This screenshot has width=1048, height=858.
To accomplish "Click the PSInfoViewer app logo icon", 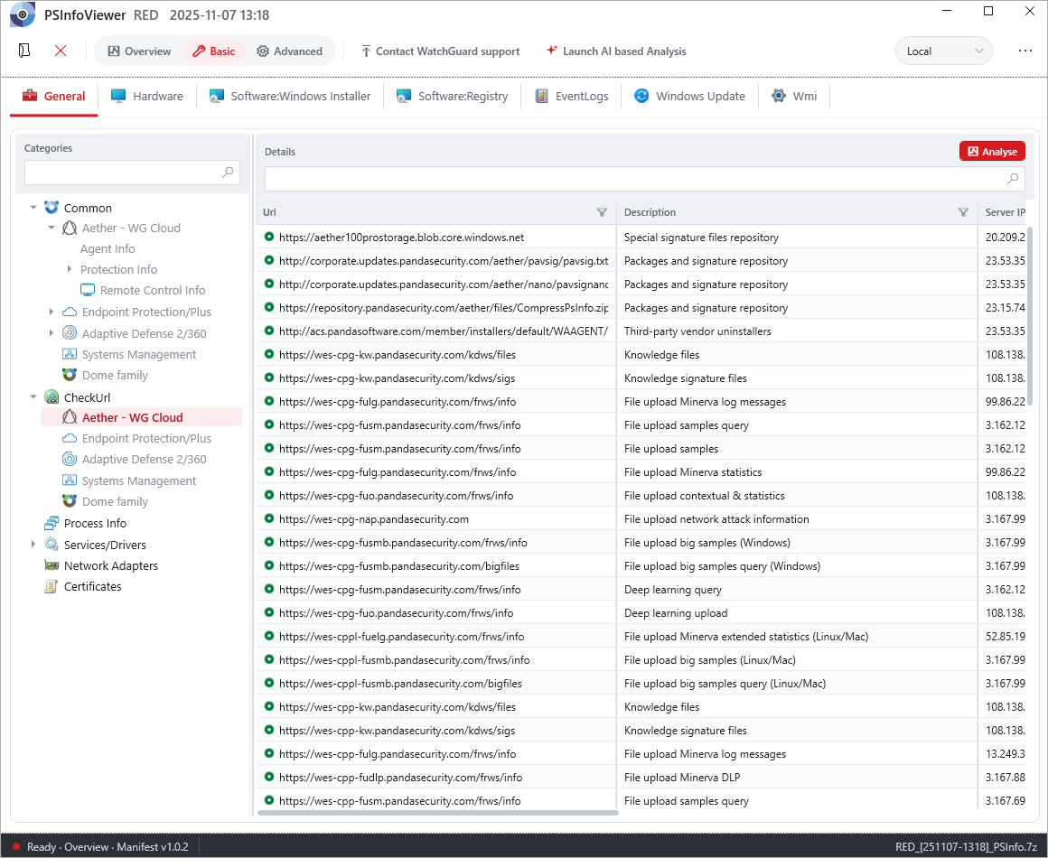I will 22,14.
